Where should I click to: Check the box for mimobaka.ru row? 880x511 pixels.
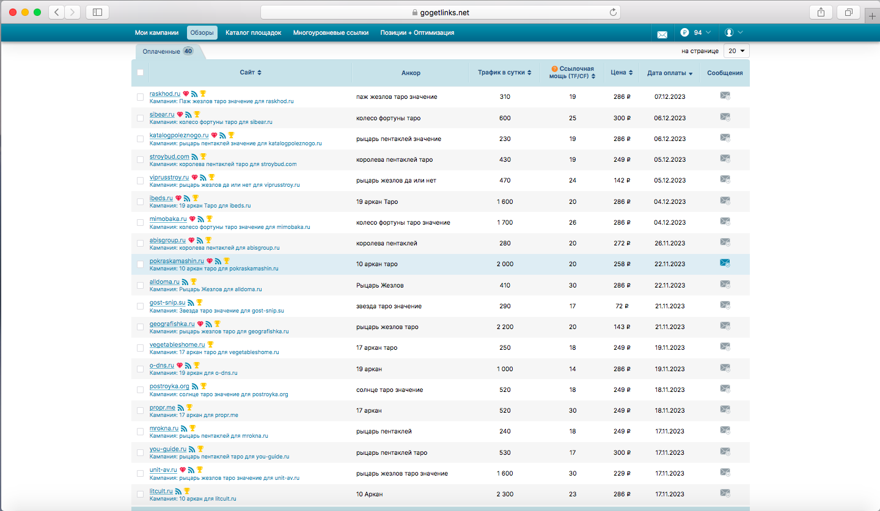[x=140, y=222]
